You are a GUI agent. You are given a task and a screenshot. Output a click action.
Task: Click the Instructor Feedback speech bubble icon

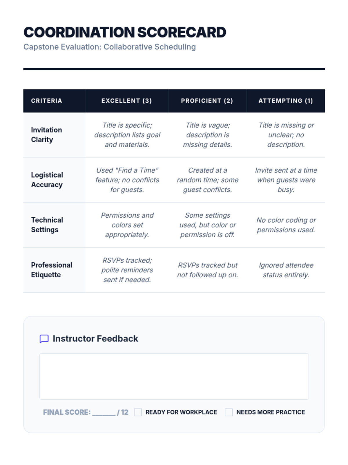tap(44, 339)
